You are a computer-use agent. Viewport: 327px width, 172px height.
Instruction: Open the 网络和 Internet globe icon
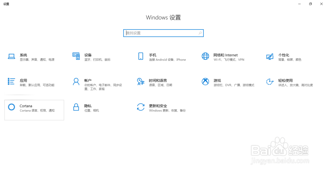click(205, 56)
